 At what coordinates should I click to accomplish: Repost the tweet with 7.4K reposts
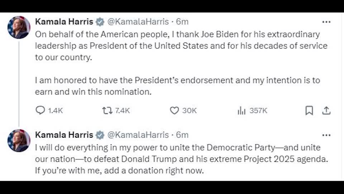pyautogui.click(x=107, y=110)
